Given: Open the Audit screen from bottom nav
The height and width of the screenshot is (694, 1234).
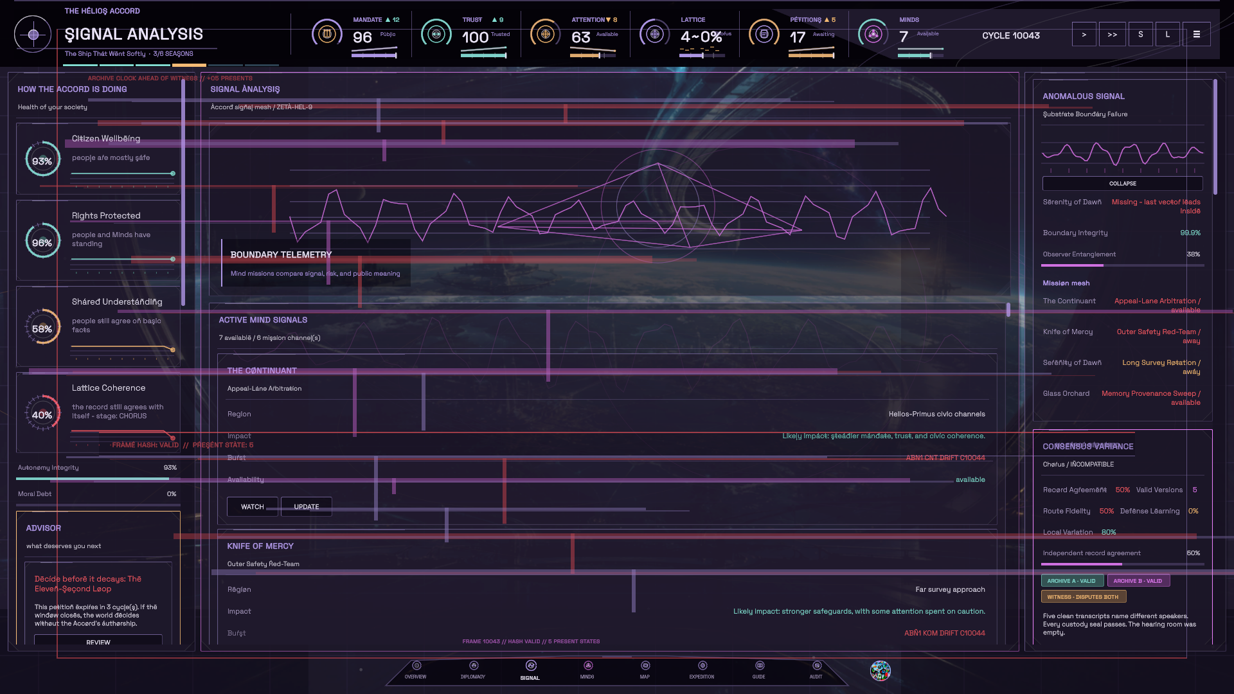Looking at the screenshot, I should point(816,670).
